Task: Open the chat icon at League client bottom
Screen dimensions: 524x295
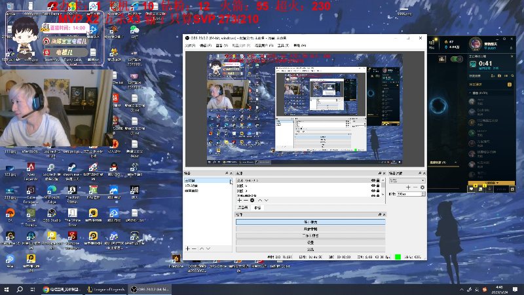Action: [472, 189]
